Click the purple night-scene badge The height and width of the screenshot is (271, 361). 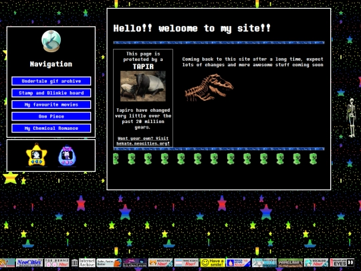135,263
